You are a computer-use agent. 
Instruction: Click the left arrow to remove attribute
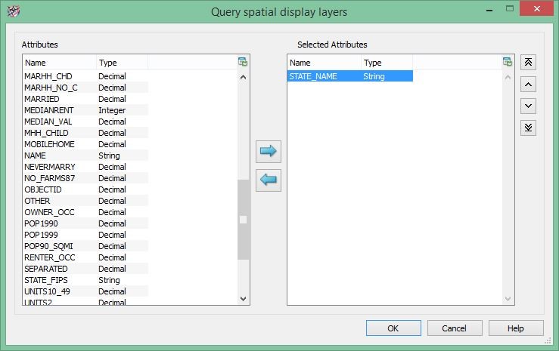(x=268, y=180)
